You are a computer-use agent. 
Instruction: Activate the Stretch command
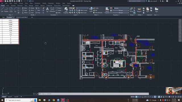25,12
